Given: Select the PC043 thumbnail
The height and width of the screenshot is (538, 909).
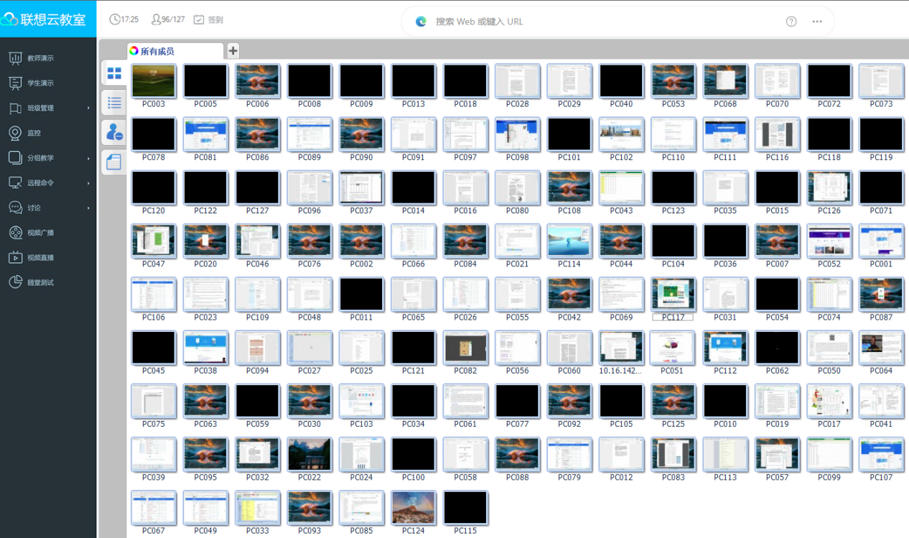Looking at the screenshot, I should pos(621,187).
